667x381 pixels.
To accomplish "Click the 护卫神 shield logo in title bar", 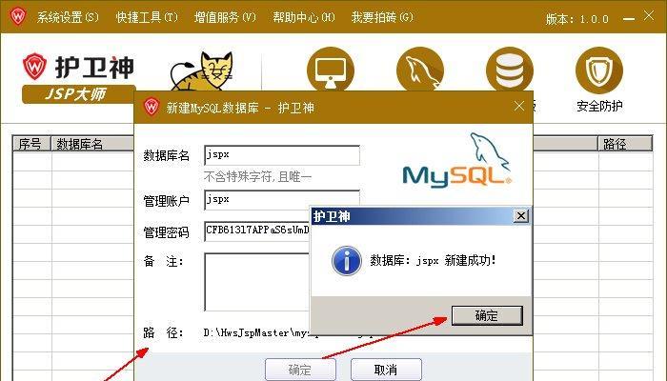I will coord(18,16).
